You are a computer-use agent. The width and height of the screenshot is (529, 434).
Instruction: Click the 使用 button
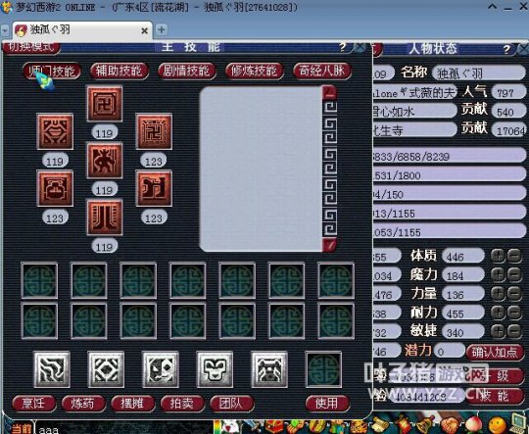coord(327,404)
